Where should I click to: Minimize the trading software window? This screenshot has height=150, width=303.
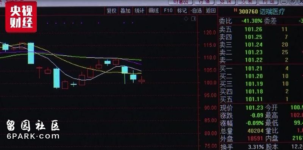[x=284, y=2]
